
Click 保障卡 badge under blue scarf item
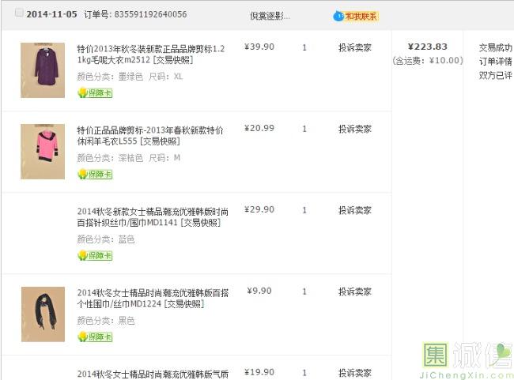coord(95,255)
